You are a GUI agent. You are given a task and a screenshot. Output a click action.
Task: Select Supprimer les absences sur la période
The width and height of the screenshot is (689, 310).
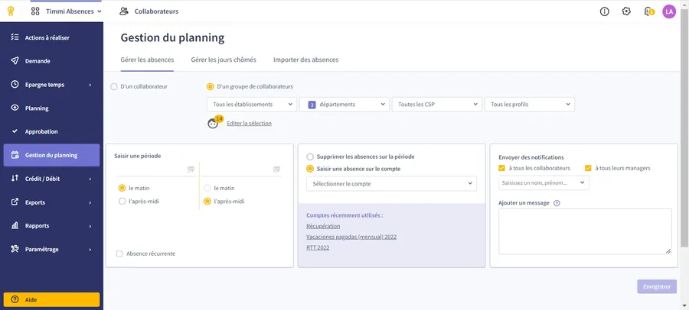pyautogui.click(x=310, y=157)
